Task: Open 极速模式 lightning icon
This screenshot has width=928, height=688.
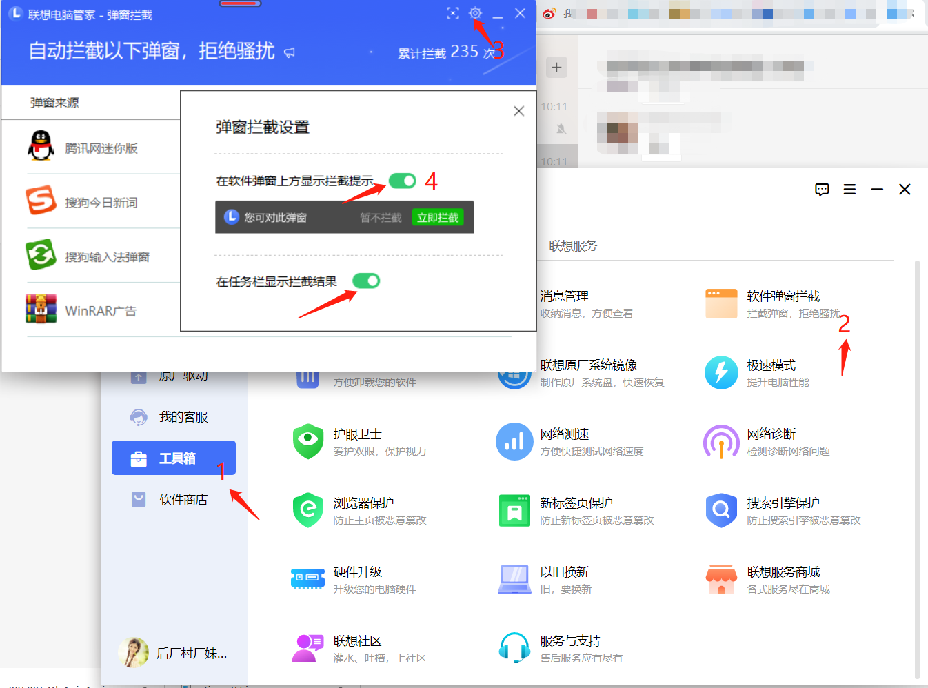Action: coord(721,372)
